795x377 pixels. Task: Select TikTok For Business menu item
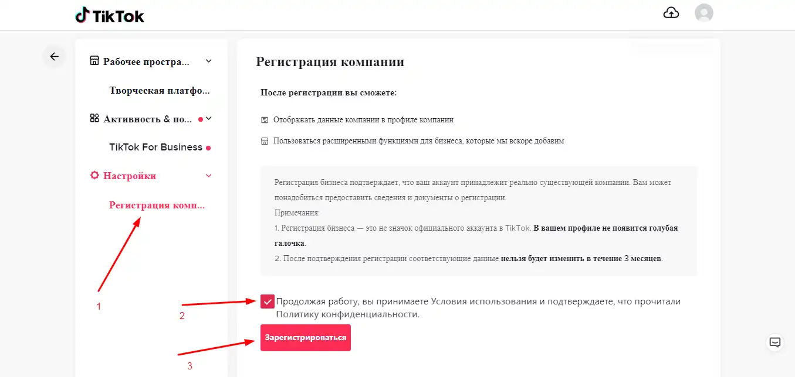[156, 148]
